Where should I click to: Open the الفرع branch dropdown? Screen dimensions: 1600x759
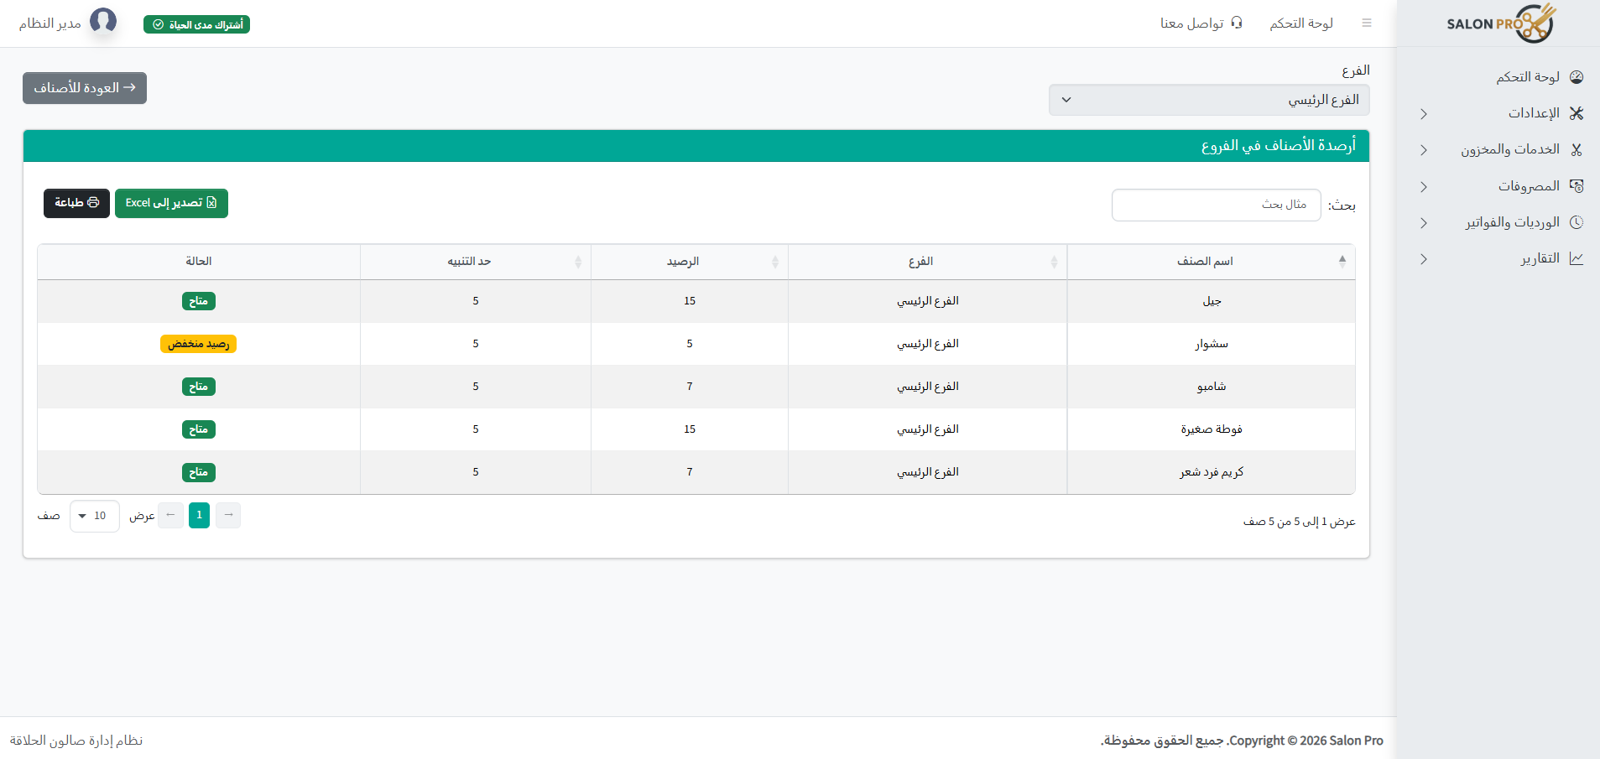pyautogui.click(x=1208, y=99)
